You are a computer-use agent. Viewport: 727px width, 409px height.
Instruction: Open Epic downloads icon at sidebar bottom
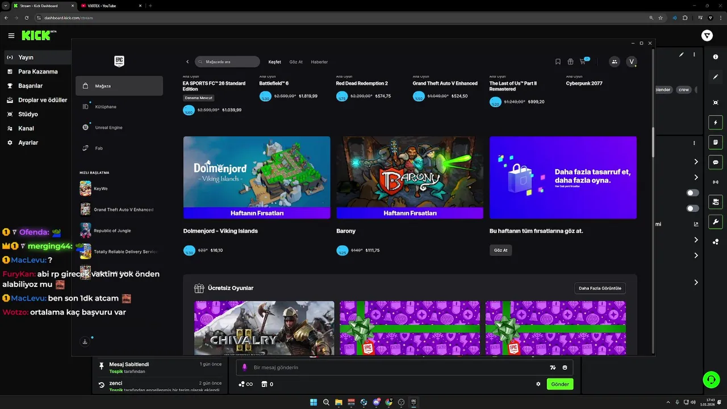click(x=85, y=341)
